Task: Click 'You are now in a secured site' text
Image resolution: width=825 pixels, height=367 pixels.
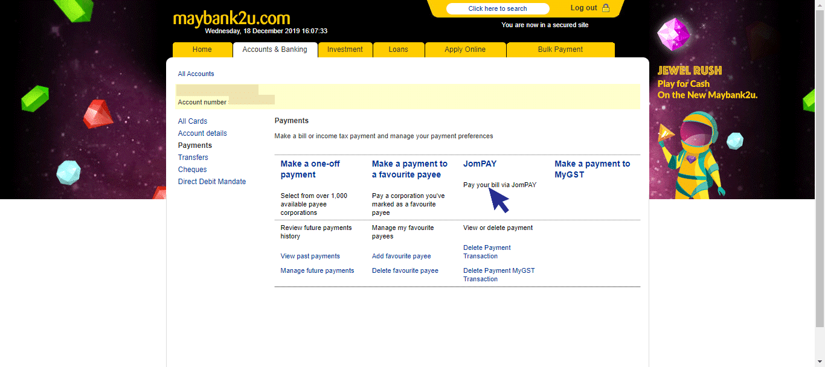Action: coord(545,25)
